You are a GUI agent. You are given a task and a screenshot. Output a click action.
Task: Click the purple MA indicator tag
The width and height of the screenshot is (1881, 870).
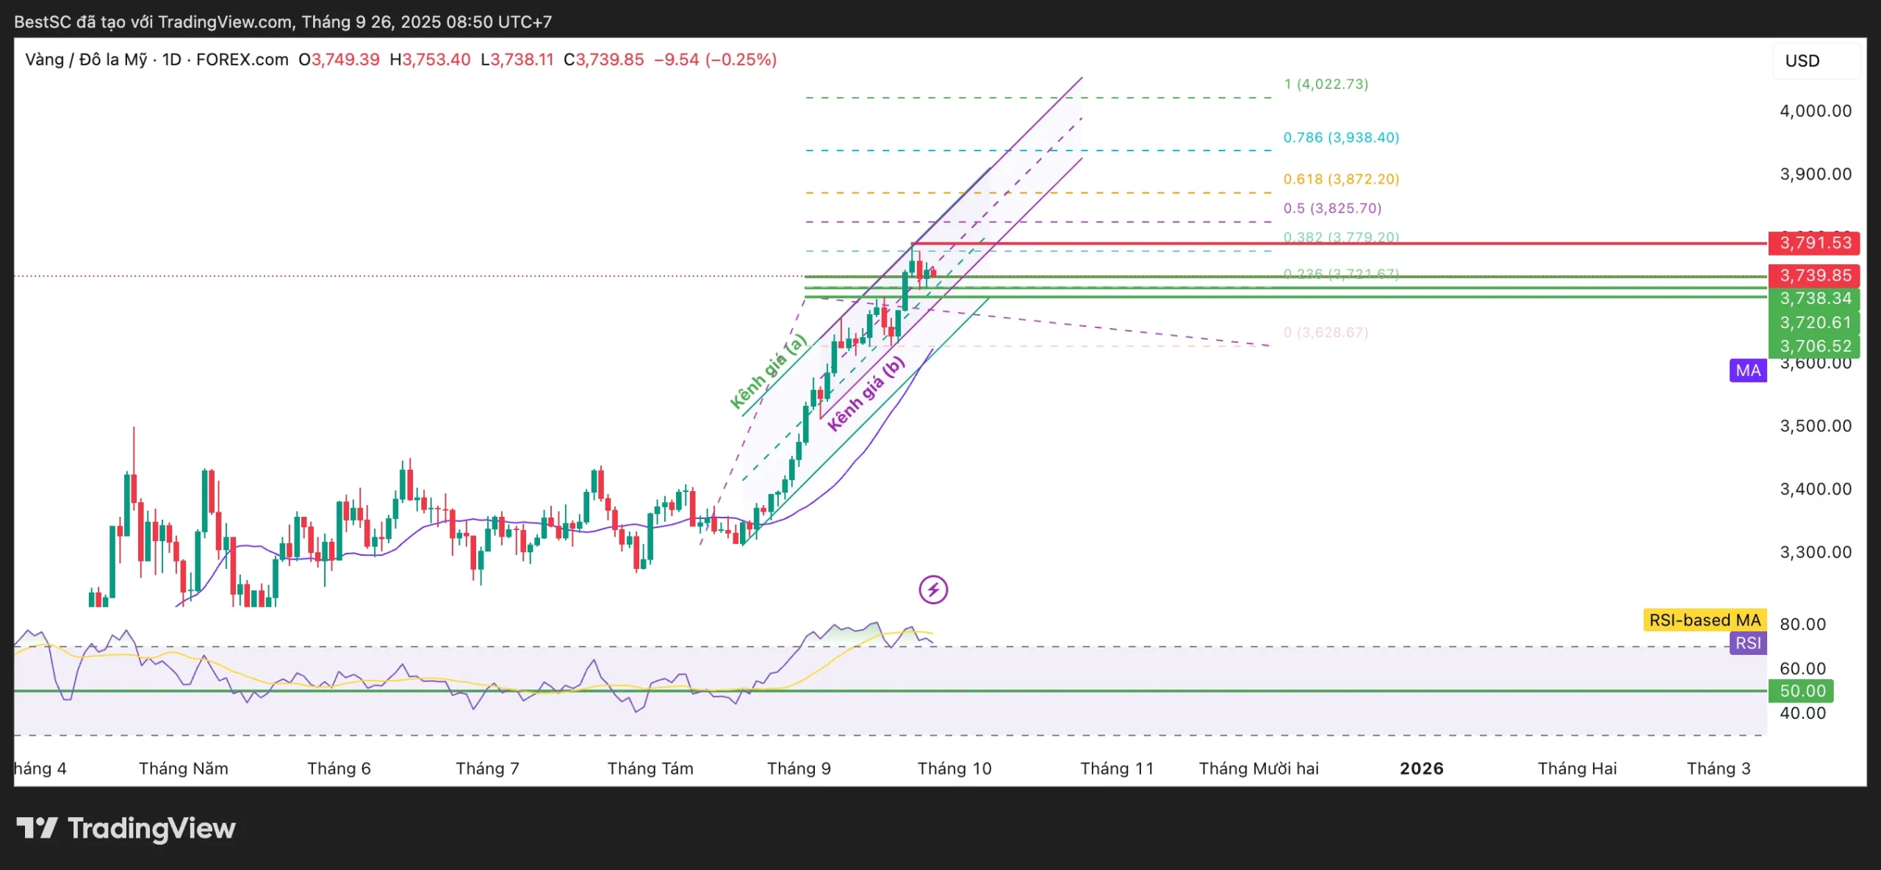[1748, 371]
